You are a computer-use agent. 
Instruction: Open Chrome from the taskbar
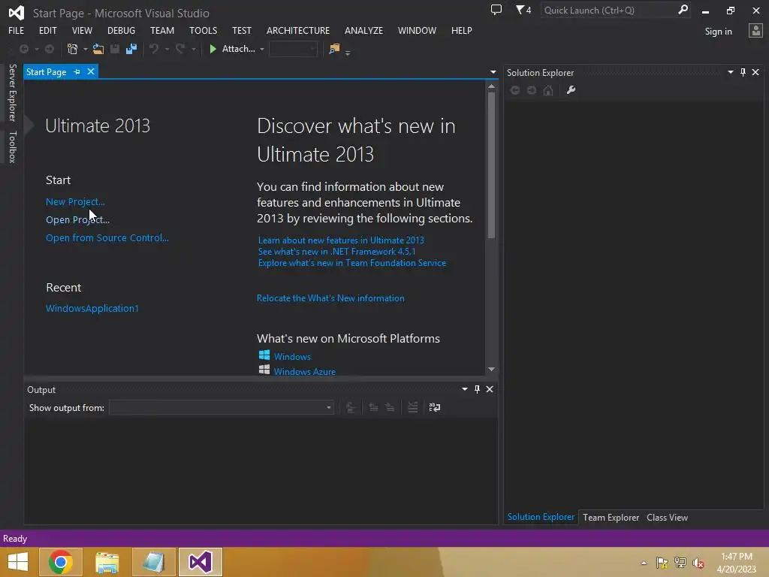61,562
